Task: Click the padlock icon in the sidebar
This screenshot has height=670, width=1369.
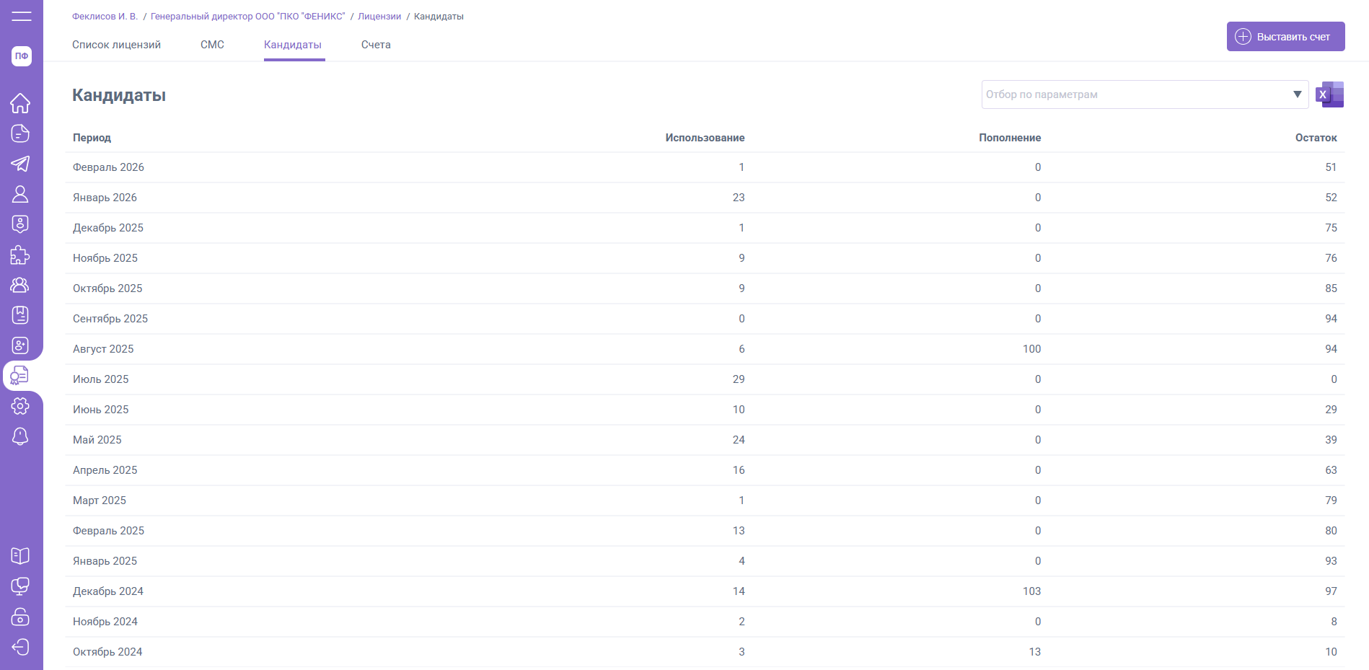Action: click(20, 617)
